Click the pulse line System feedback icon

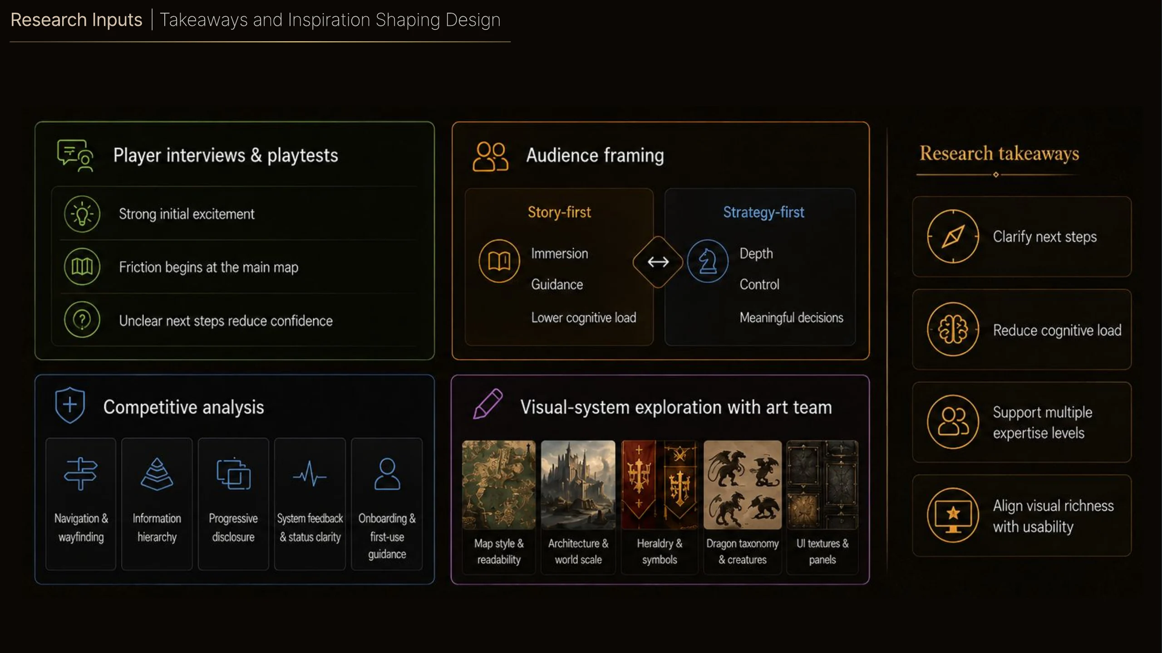(310, 474)
